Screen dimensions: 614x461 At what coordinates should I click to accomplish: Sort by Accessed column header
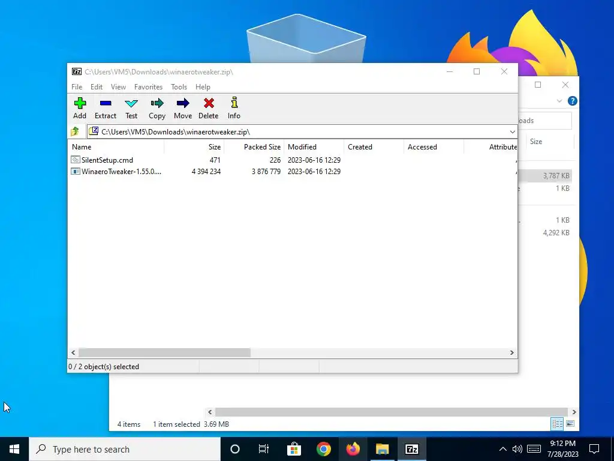[x=434, y=147]
